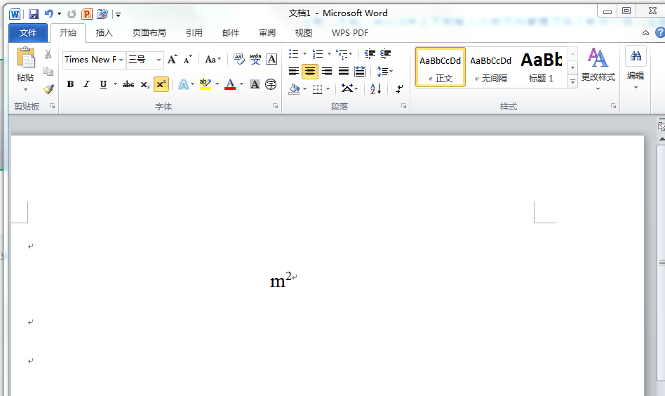Apply character border icon
The image size is (665, 396).
pos(271,59)
